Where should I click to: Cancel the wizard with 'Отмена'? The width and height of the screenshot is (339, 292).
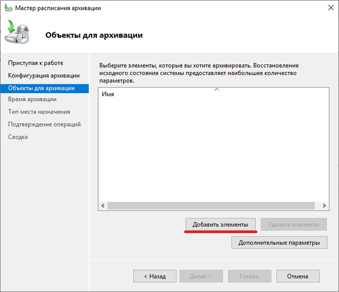click(298, 276)
